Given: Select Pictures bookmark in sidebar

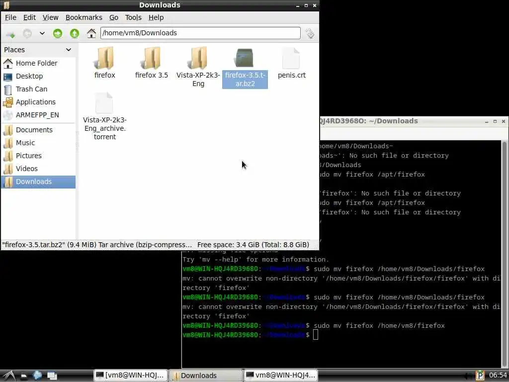Looking at the screenshot, I should [x=38, y=156].
